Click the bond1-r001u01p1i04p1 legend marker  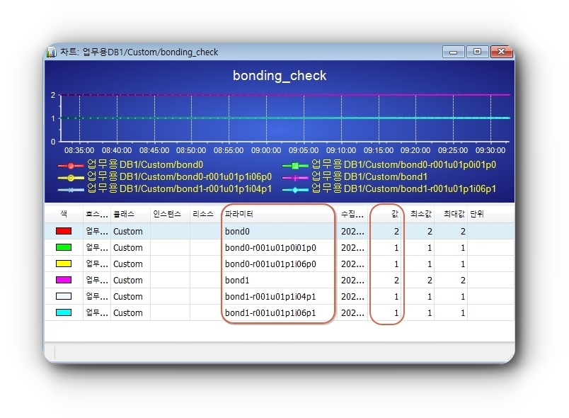71,189
